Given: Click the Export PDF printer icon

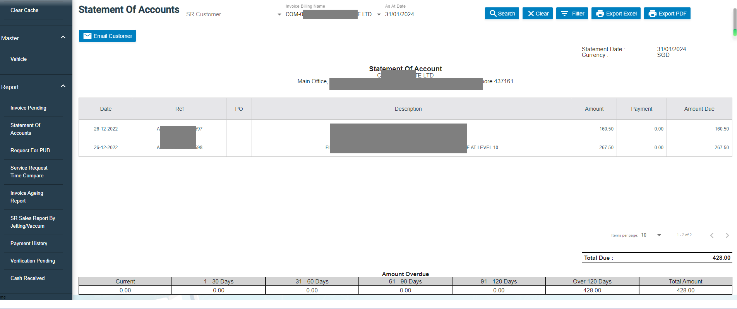Looking at the screenshot, I should pos(652,14).
